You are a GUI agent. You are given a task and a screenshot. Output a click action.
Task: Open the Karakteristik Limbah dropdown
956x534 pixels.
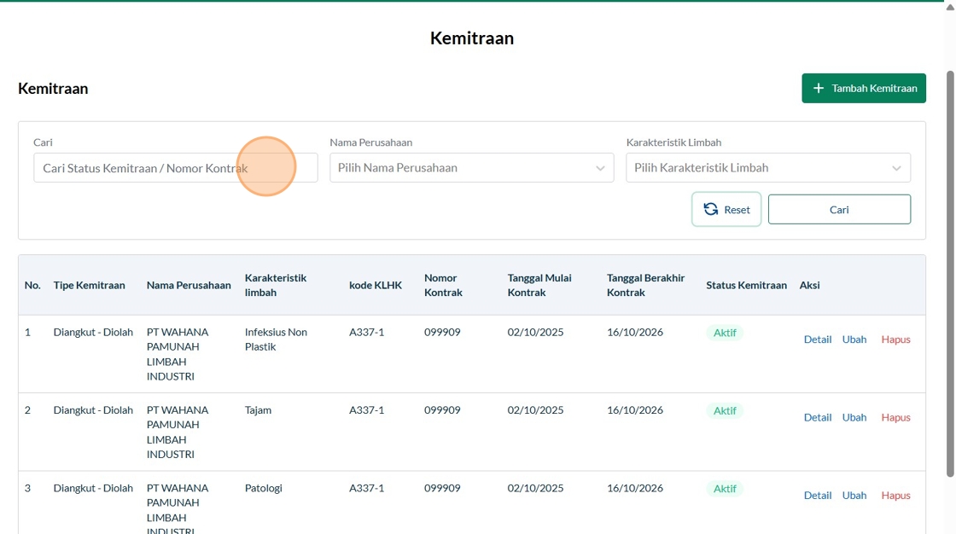click(x=767, y=168)
